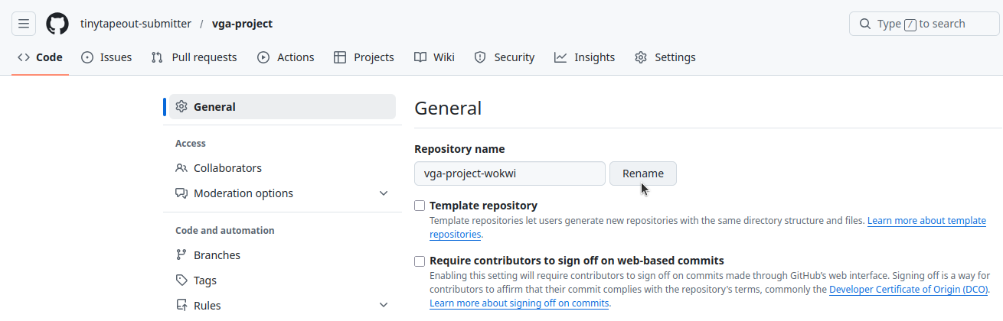
Task: Click the GitHub Octocat logo
Action: [57, 24]
